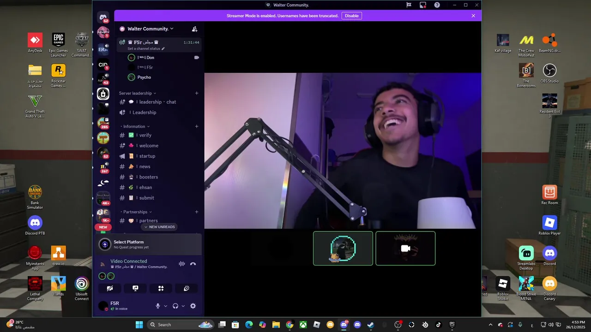
Task: Create channel in Server leadership category
Action: point(197,93)
